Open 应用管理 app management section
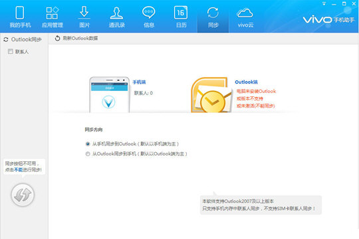 click(53, 17)
